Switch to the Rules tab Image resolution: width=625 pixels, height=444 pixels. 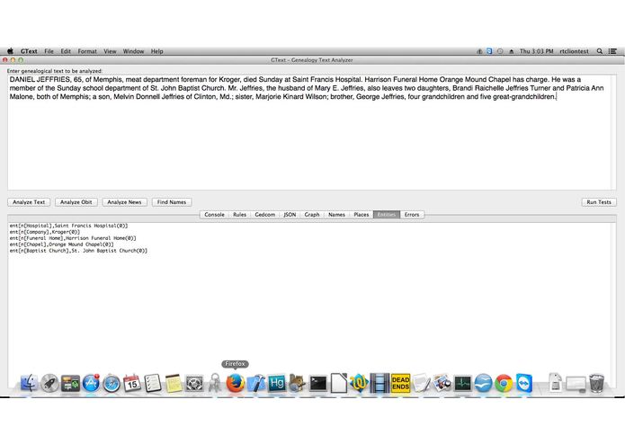(239, 214)
